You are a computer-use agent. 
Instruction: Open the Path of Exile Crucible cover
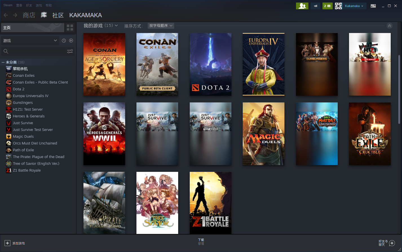click(370, 134)
